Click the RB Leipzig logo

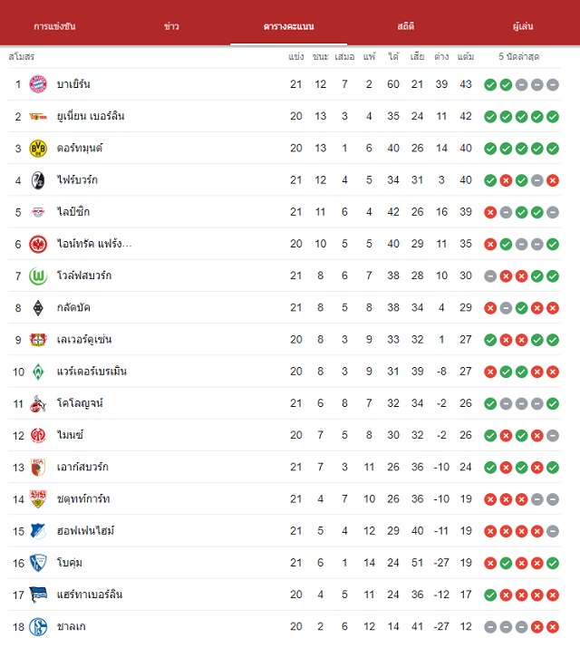click(38, 212)
